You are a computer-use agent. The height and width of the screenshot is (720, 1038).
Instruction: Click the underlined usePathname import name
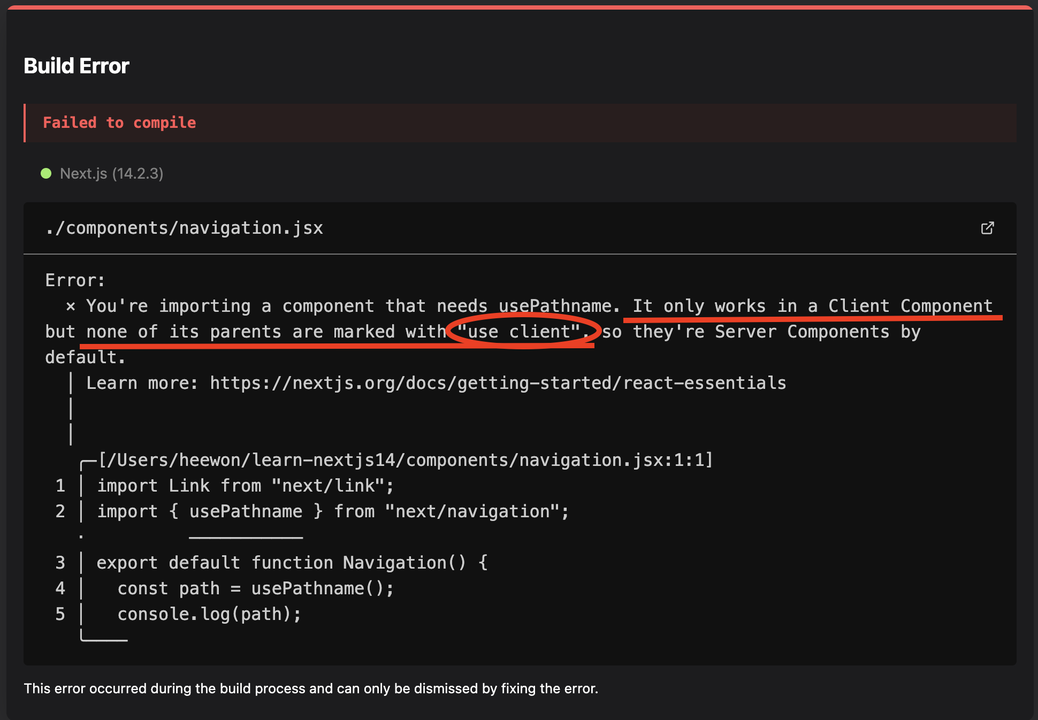tap(246, 511)
